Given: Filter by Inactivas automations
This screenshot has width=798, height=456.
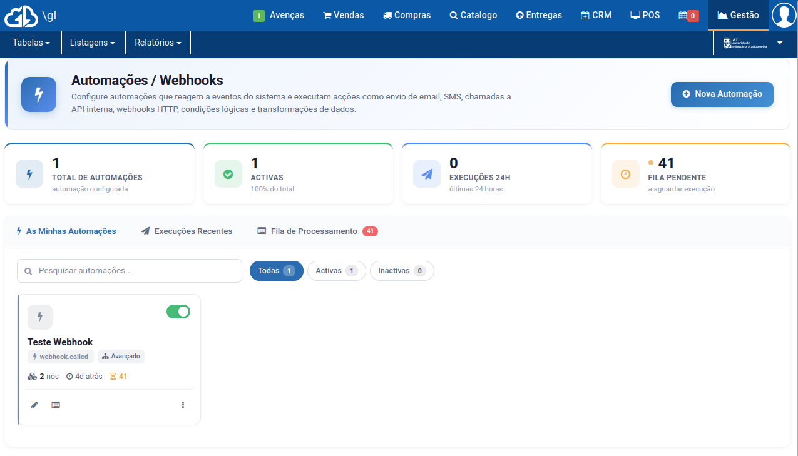Looking at the screenshot, I should [402, 271].
